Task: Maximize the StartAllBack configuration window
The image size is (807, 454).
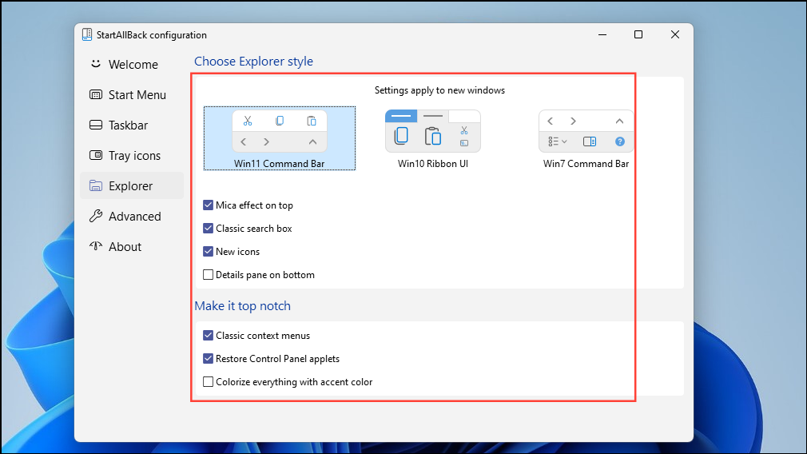Action: 638,34
